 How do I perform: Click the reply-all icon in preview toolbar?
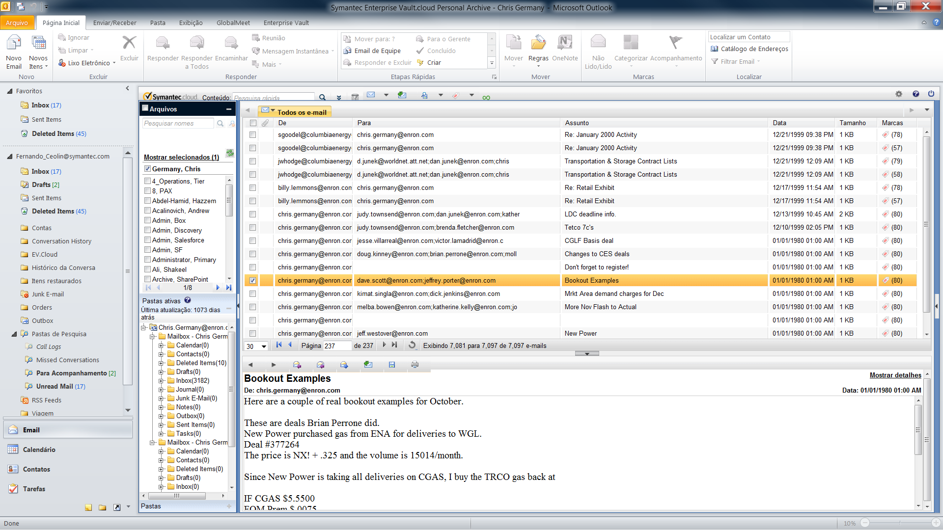click(321, 365)
